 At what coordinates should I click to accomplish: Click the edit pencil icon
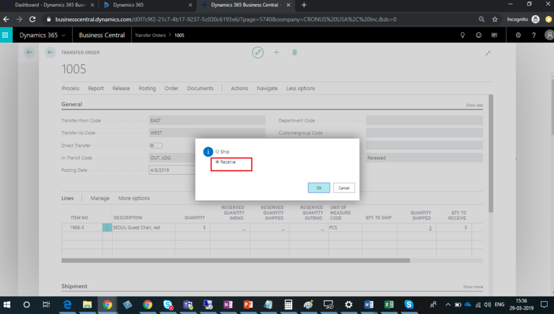(258, 52)
